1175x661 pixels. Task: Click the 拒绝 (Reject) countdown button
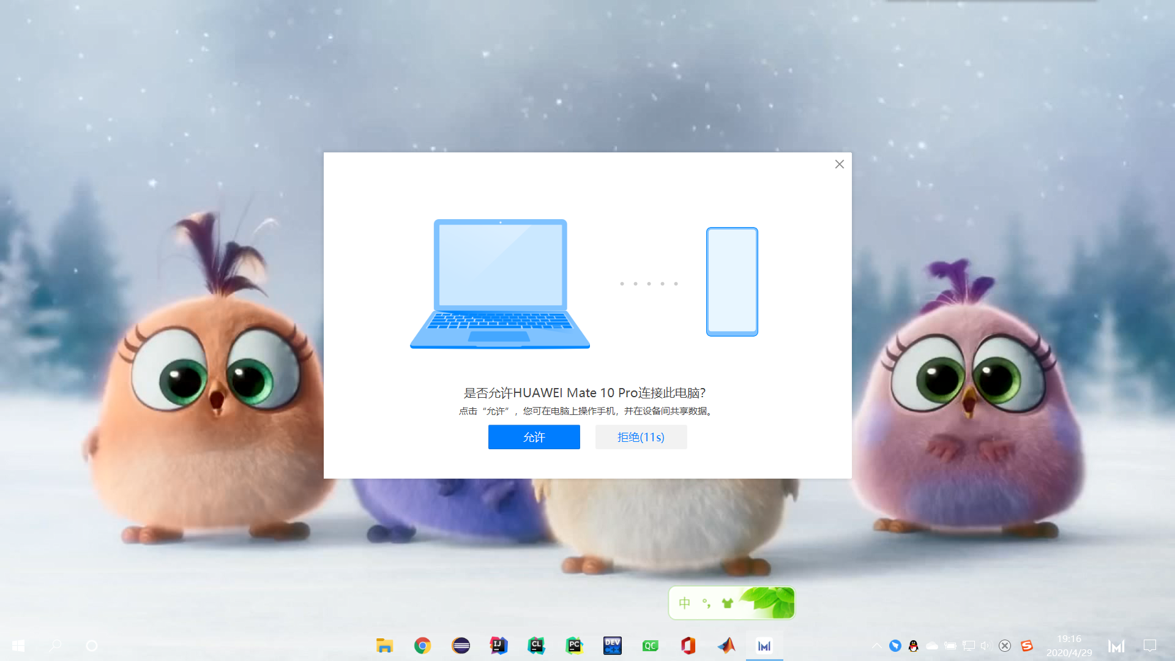pyautogui.click(x=641, y=437)
